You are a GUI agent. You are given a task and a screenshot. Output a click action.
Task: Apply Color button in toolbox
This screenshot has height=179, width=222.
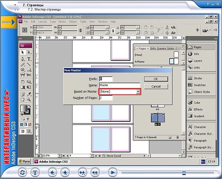(x=22, y=125)
